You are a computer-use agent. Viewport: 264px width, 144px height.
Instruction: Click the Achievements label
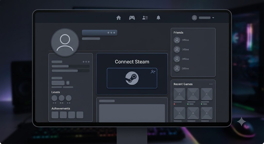(x=61, y=108)
